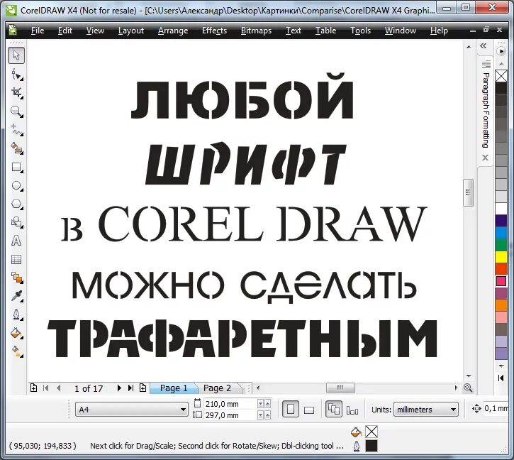
Task: Increase page height stepper
Action: pos(268,415)
